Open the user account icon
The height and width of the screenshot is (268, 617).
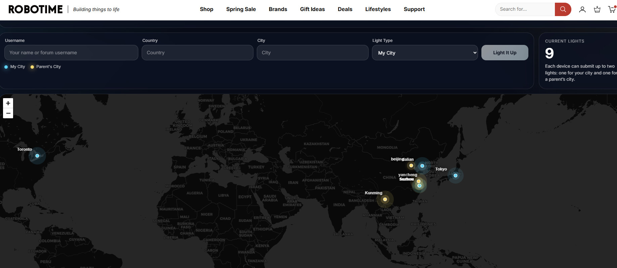coord(582,9)
